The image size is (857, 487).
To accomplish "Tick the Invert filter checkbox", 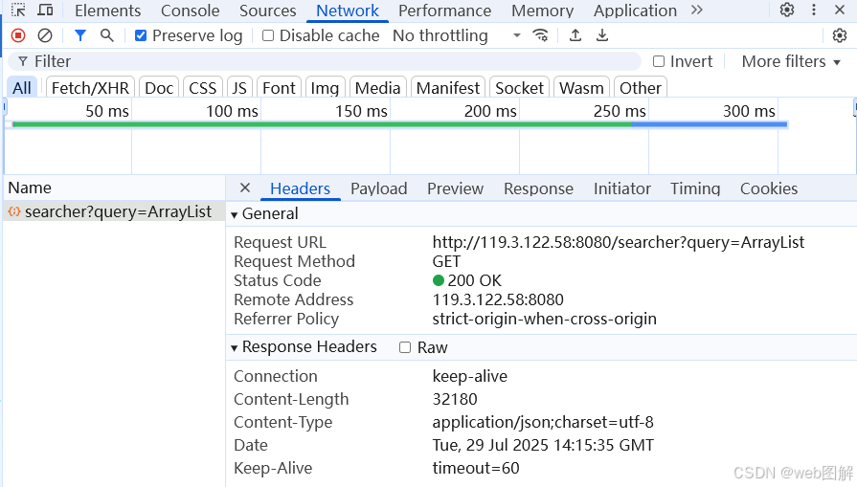I will [x=659, y=61].
